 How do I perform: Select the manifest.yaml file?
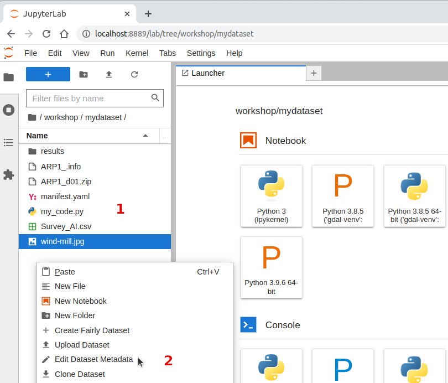[x=95, y=196]
